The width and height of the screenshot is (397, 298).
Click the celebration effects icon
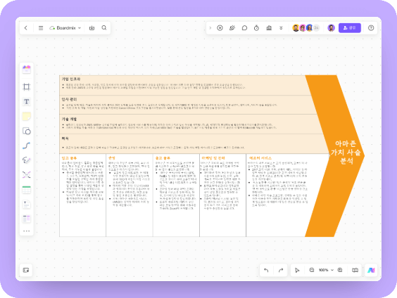(x=232, y=28)
